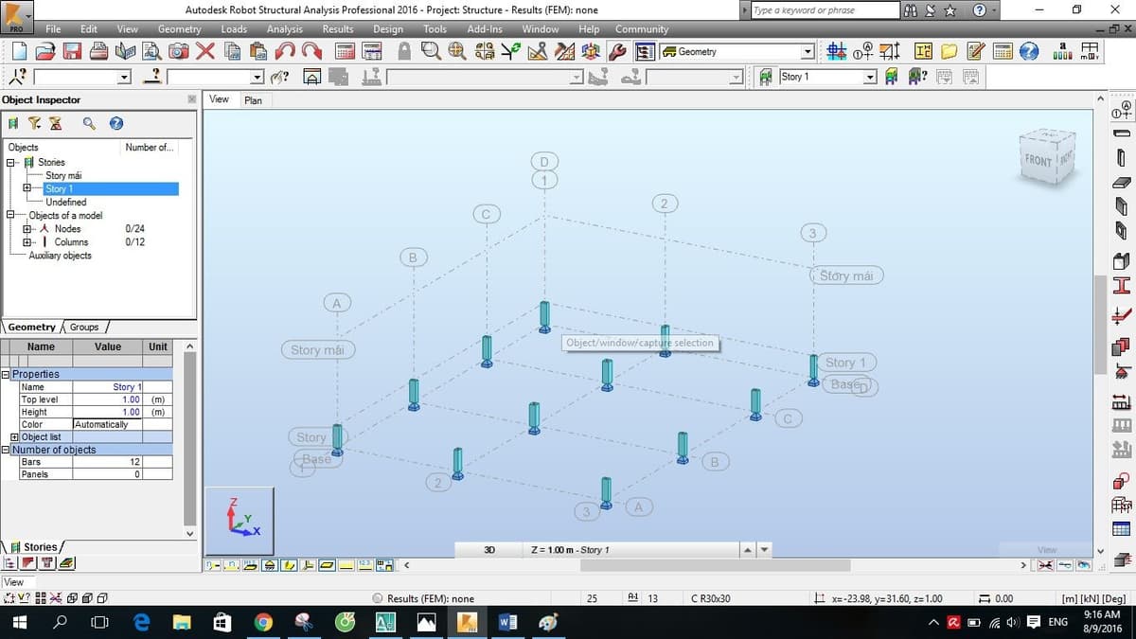This screenshot has width=1136, height=639.
Task: Click the node selection question mark icon
Action: coord(16,78)
